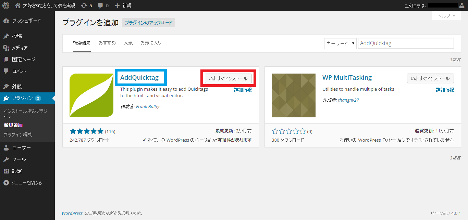Click the plugin update count badge 2

point(38,99)
